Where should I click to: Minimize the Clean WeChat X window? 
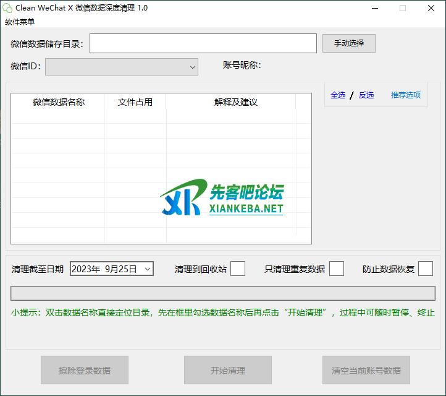[x=374, y=8]
